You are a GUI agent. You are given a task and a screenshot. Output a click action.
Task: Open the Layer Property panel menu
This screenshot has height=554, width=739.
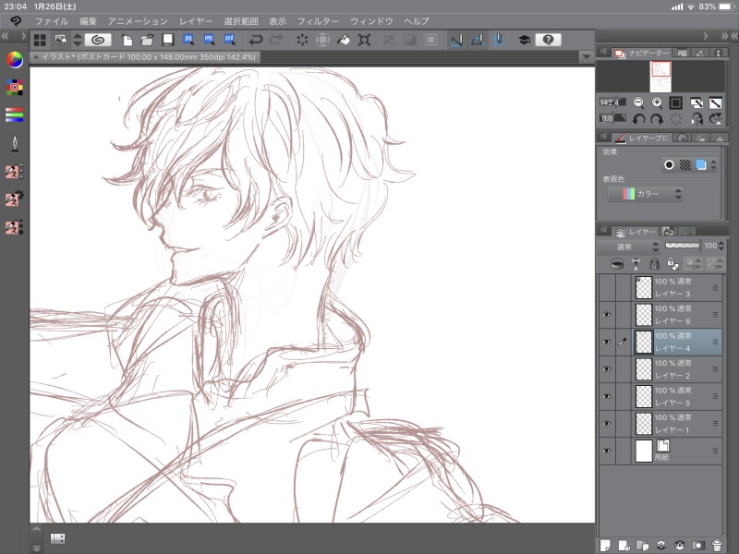603,137
